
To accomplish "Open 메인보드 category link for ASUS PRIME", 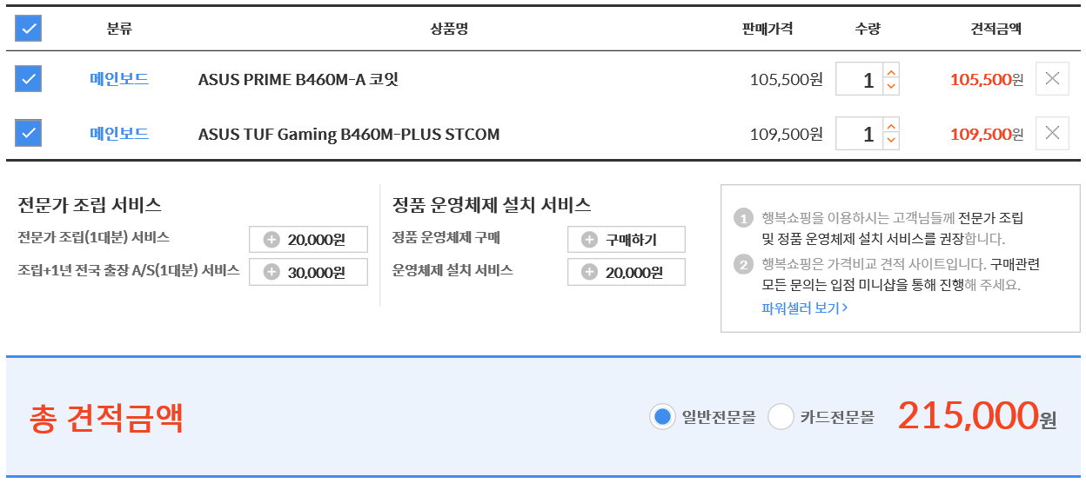I will (119, 79).
